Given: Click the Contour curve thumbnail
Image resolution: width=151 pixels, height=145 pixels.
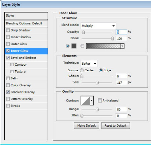Looking at the screenshot, I should point(86,100).
